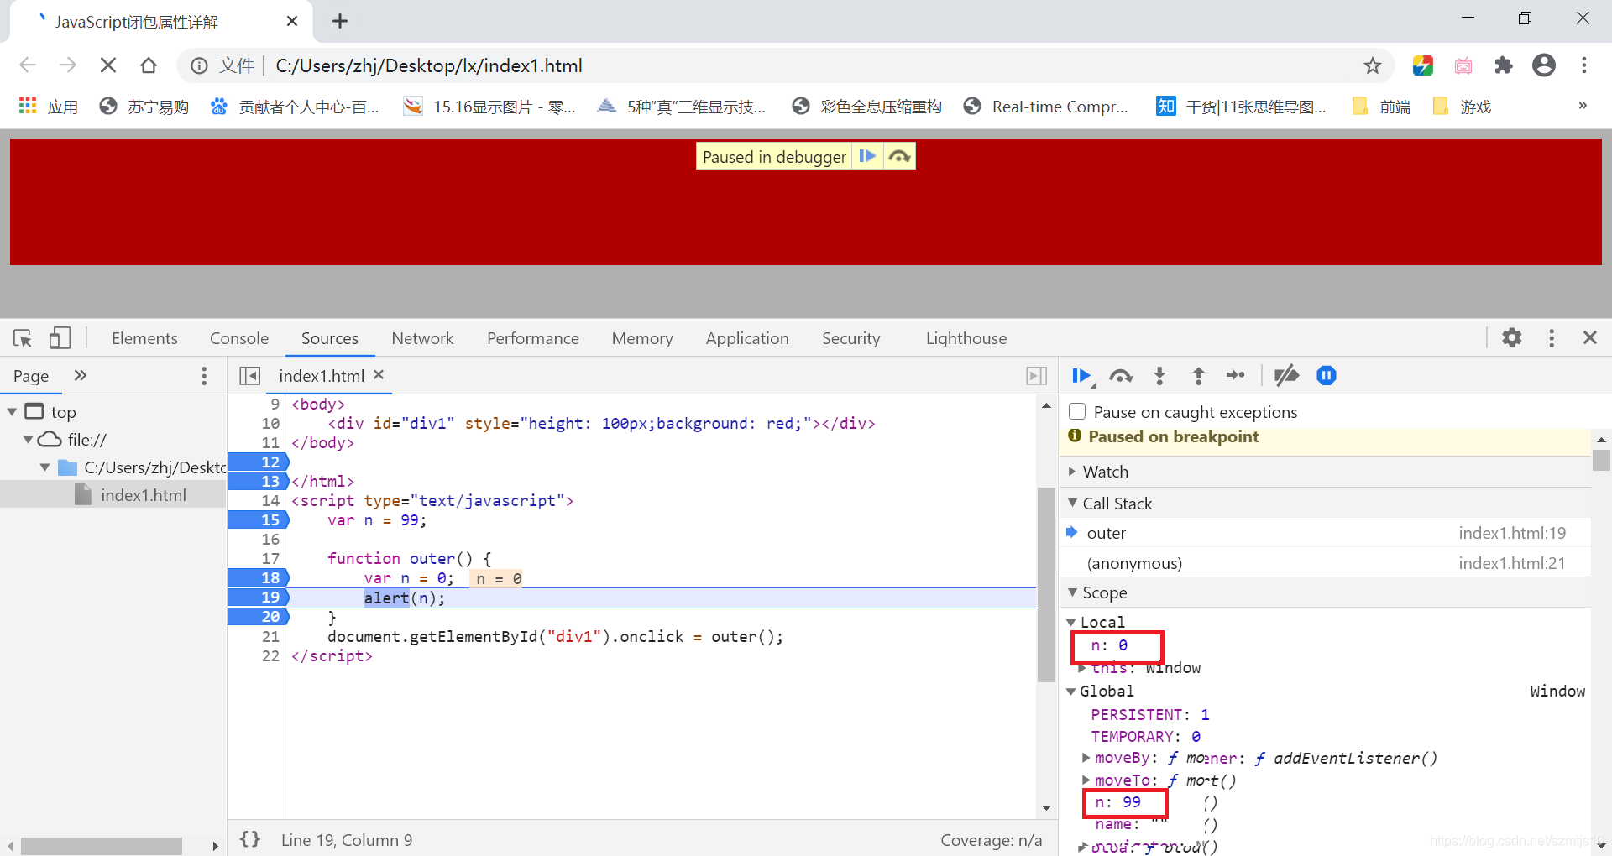
Task: Hide the debugger sidebar
Action: (x=1037, y=376)
